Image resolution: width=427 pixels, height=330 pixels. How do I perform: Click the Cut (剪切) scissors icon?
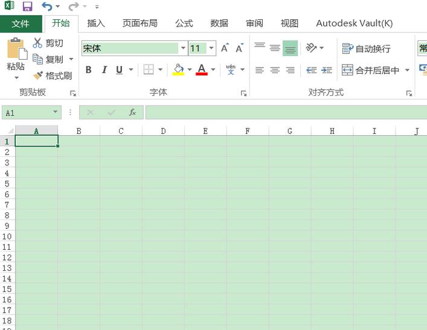point(38,43)
